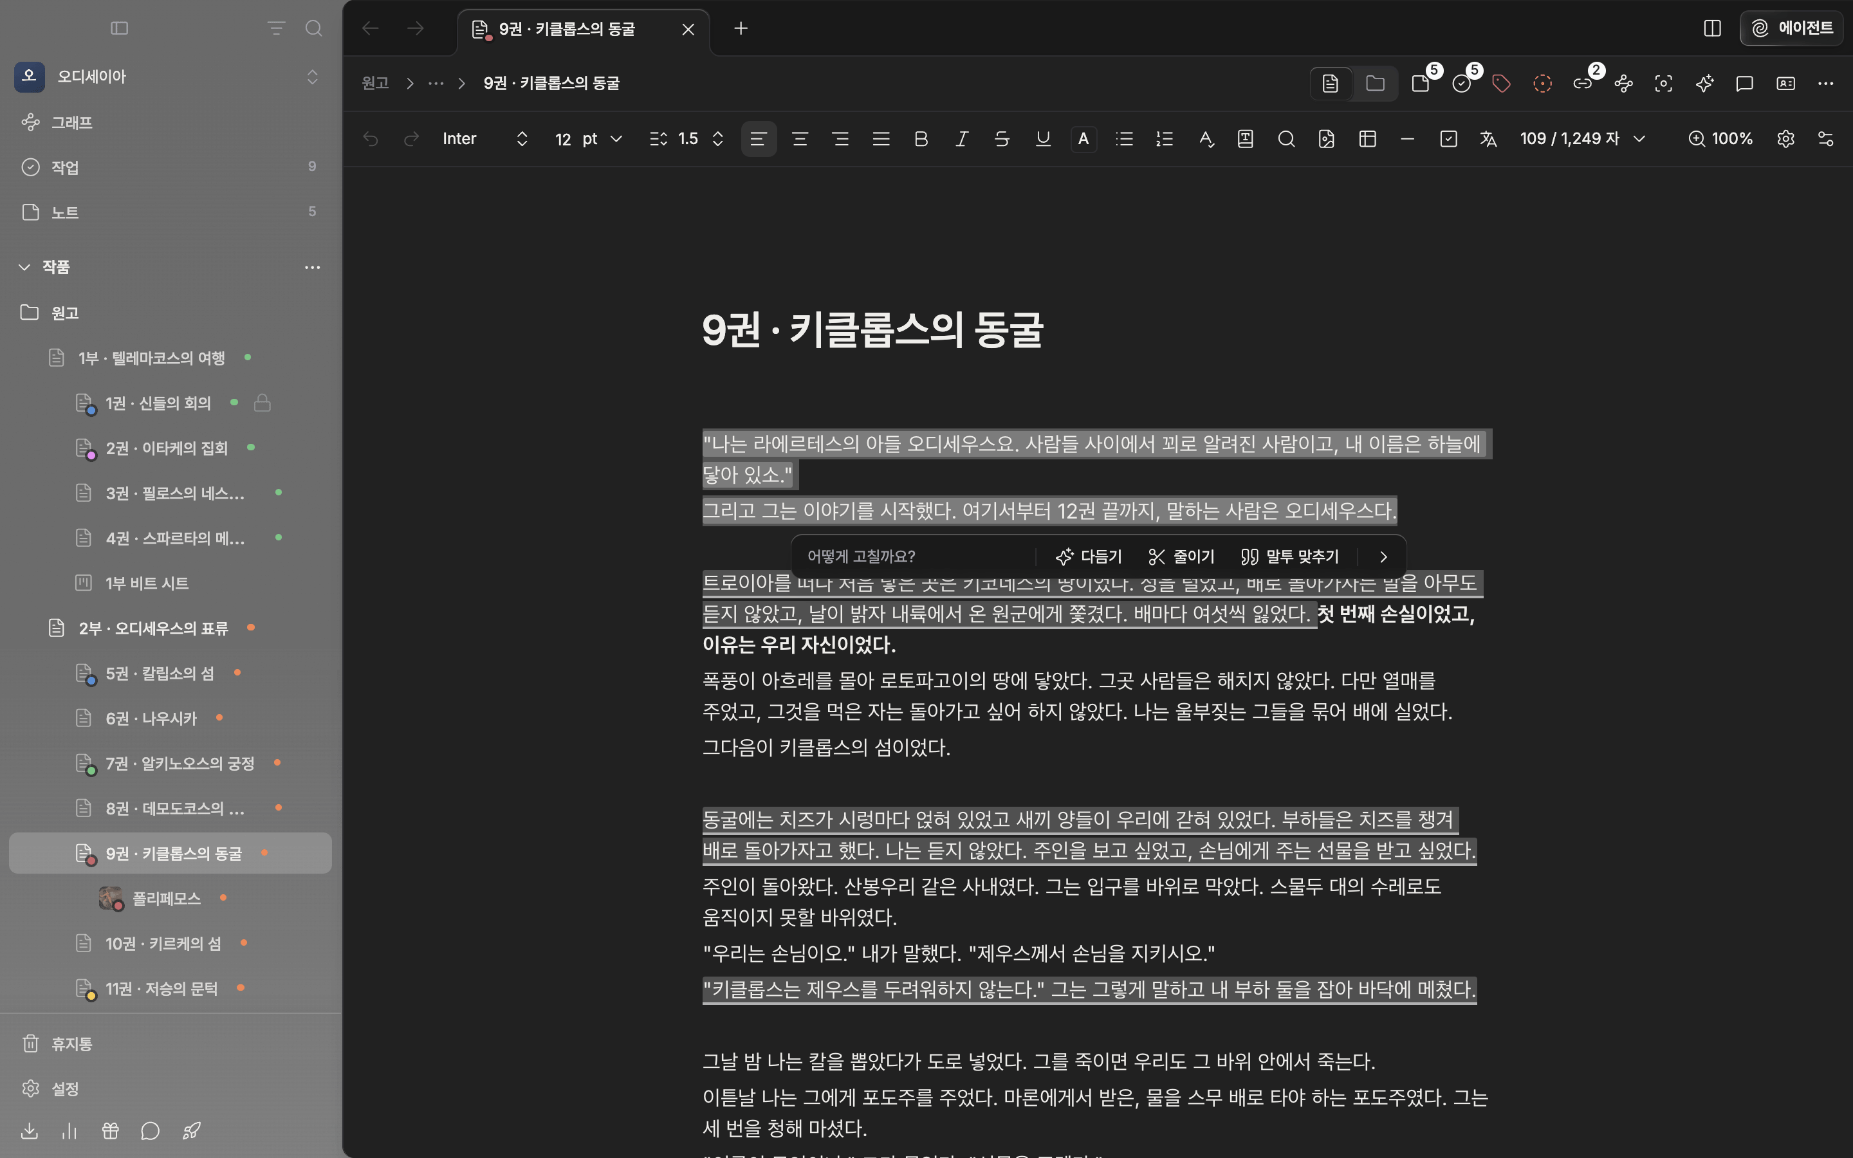Click the 다듬기 refine button
The width and height of the screenshot is (1853, 1158).
(x=1088, y=556)
